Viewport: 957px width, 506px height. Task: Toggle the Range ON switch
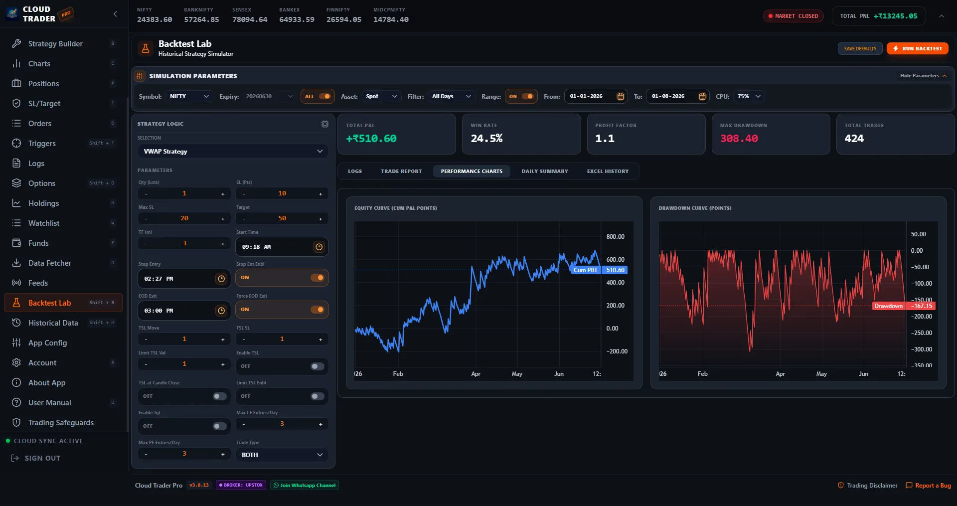tap(527, 96)
